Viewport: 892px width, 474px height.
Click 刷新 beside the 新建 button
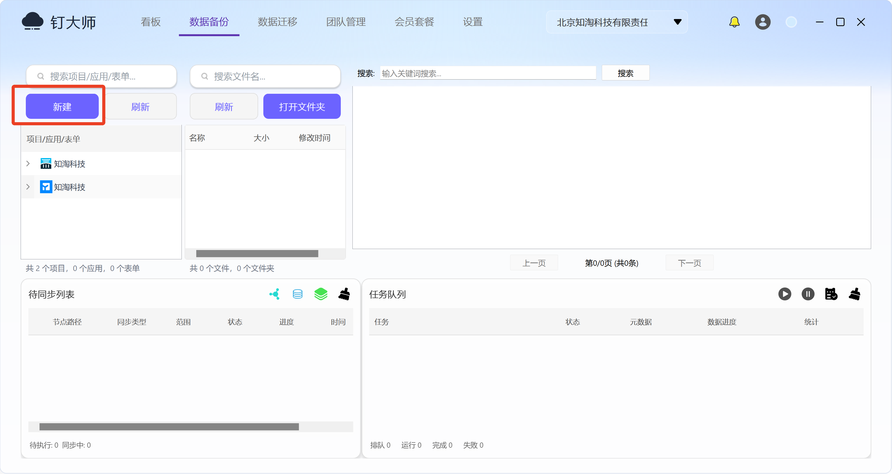pos(140,106)
